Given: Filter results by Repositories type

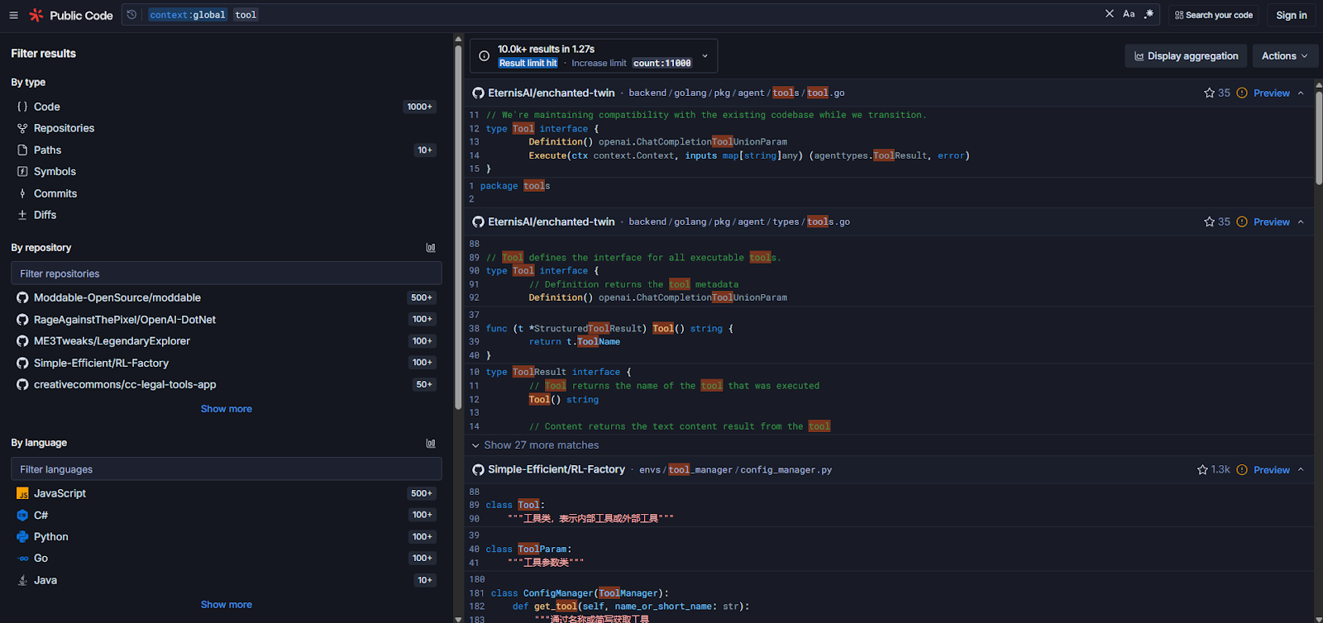Looking at the screenshot, I should 226,128.
